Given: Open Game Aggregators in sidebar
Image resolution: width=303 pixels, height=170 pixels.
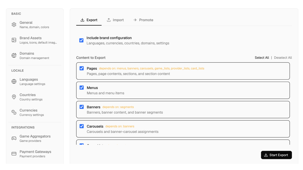Looking at the screenshot, I should pos(35,138).
